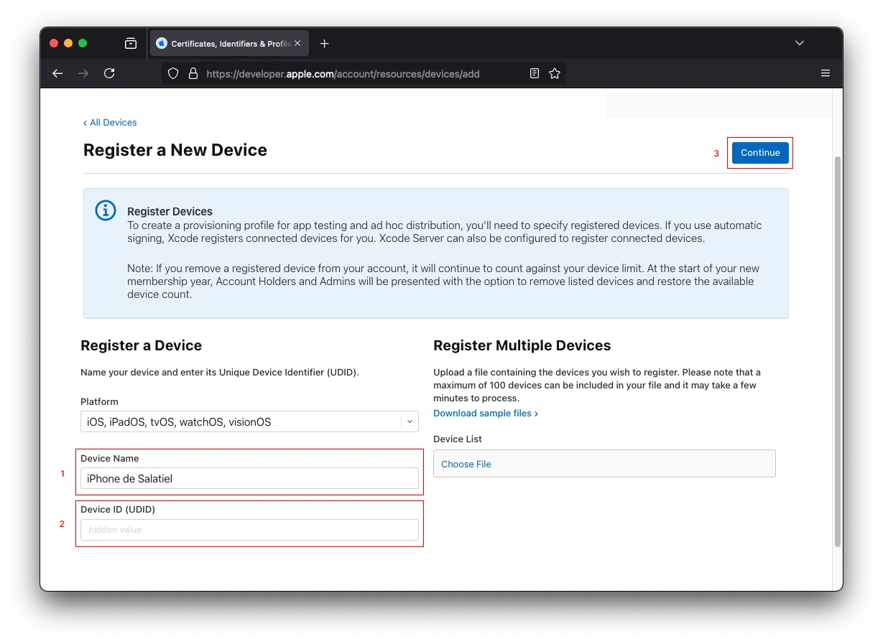
Task: Go back with the browser back arrow
Action: (x=57, y=73)
